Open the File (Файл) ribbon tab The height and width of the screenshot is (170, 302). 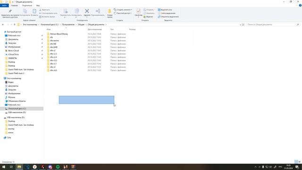pyautogui.click(x=4, y=6)
